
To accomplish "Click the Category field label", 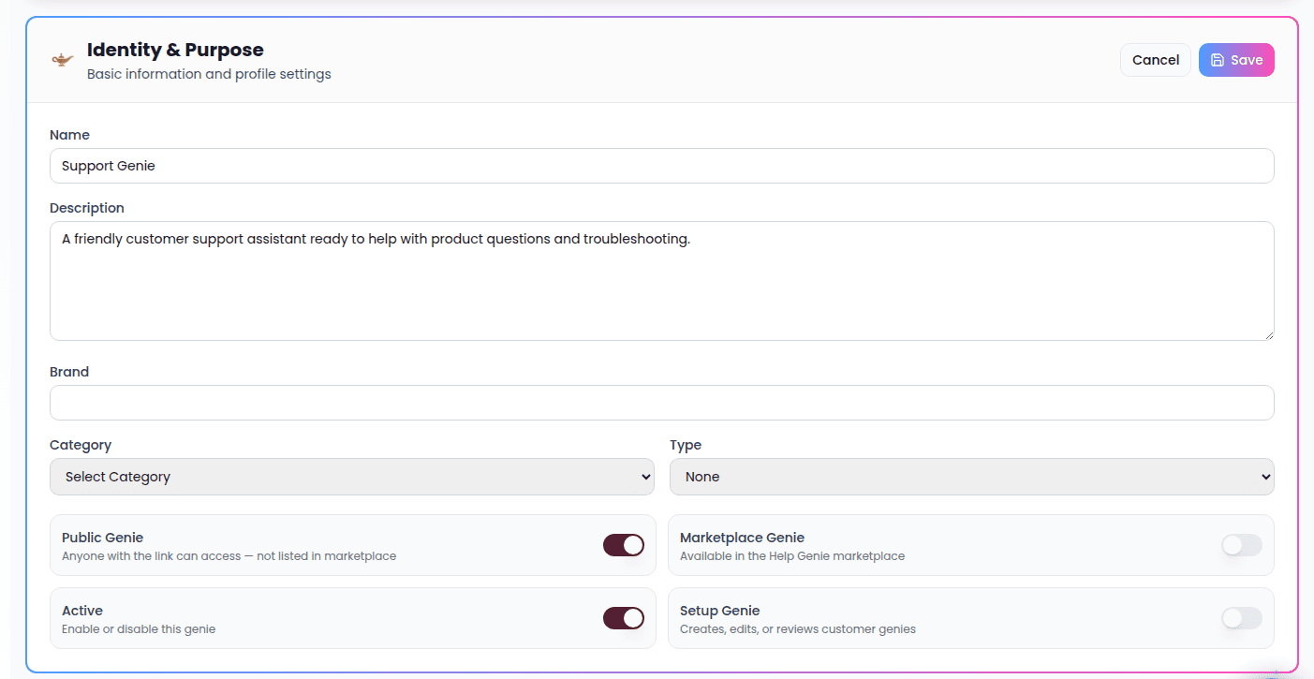I will click(x=81, y=445).
